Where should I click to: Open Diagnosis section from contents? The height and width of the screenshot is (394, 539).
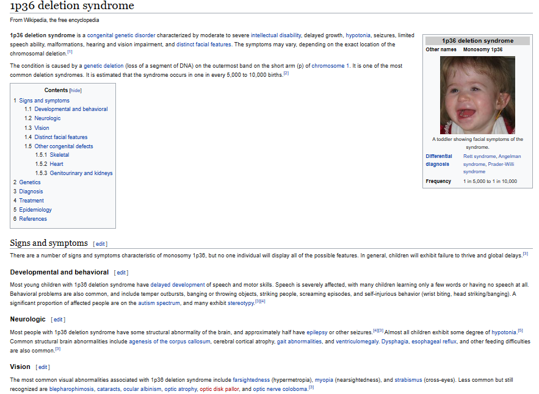click(x=31, y=192)
